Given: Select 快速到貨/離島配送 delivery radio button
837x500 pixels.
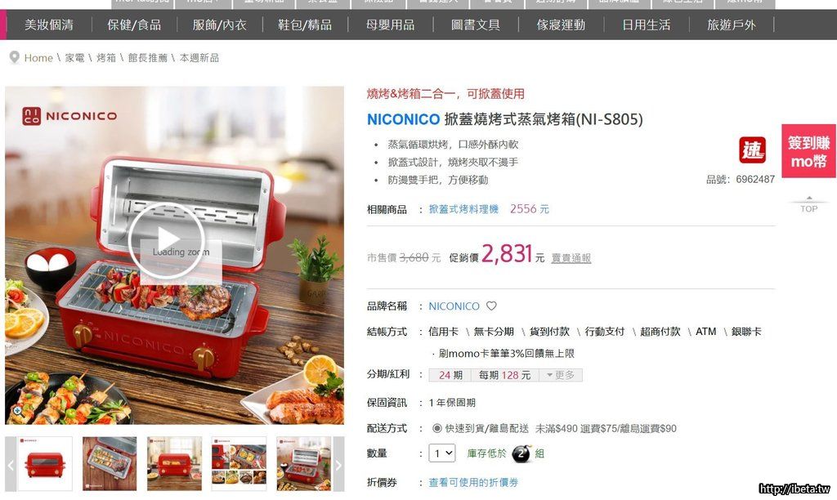Looking at the screenshot, I should coord(436,428).
